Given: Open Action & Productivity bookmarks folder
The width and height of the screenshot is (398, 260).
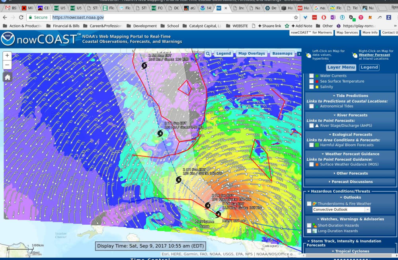Looking at the screenshot, I should [22, 26].
